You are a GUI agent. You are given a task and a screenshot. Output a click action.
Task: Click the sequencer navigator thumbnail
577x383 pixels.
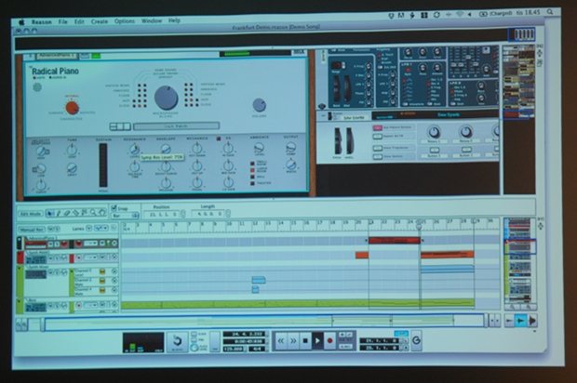519,261
